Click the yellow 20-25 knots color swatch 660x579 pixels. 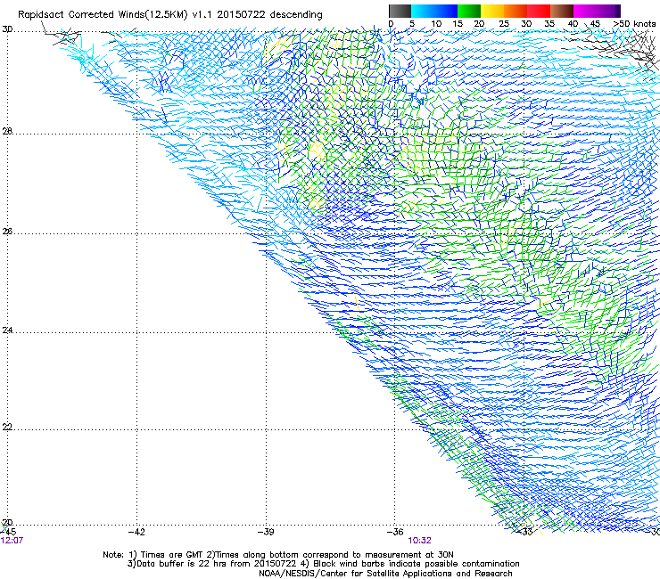click(x=492, y=11)
